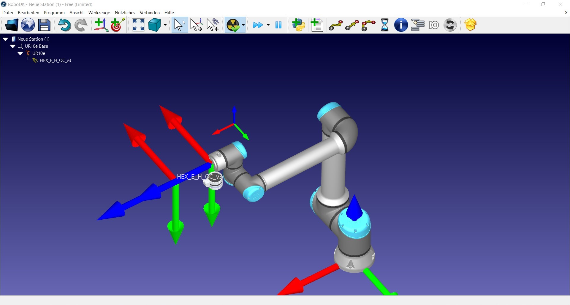The image size is (570, 305).
Task: Pause the simulation
Action: (x=278, y=25)
